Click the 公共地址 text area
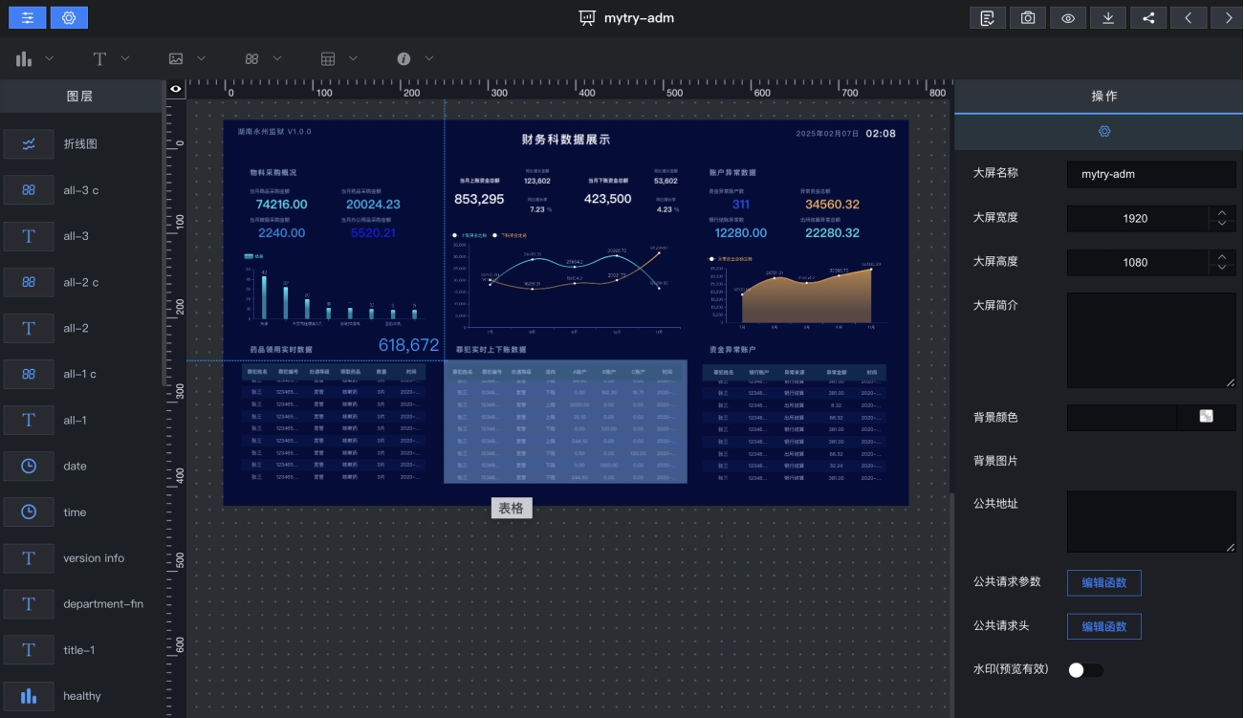Viewport: 1244px width, 718px height. (x=1151, y=521)
